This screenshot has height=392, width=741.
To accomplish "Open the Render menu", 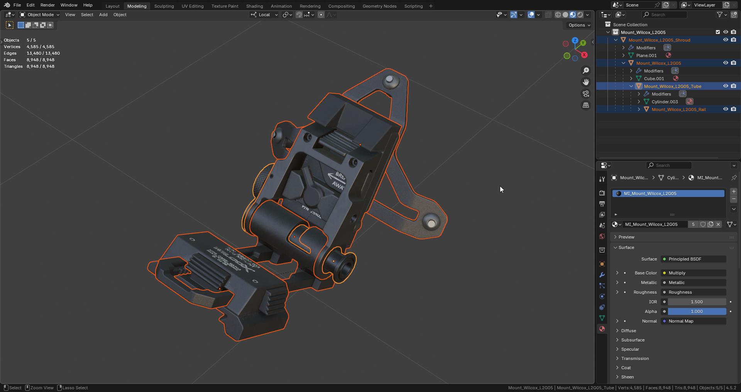I will click(x=47, y=5).
